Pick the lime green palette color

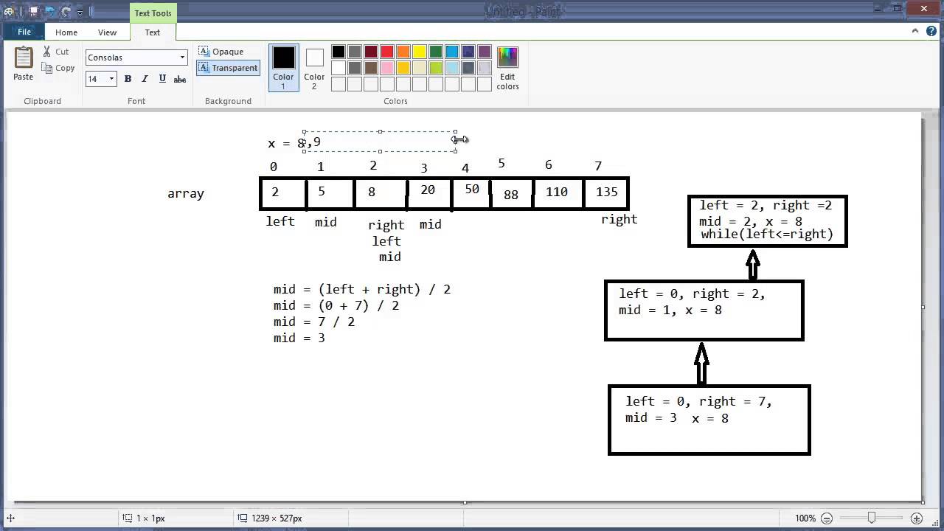click(x=436, y=68)
